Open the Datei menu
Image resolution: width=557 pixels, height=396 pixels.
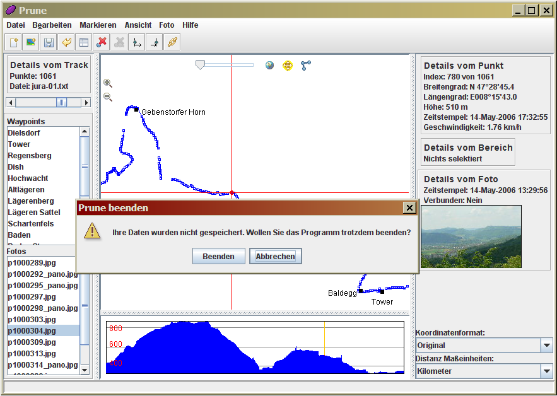[x=16, y=25]
